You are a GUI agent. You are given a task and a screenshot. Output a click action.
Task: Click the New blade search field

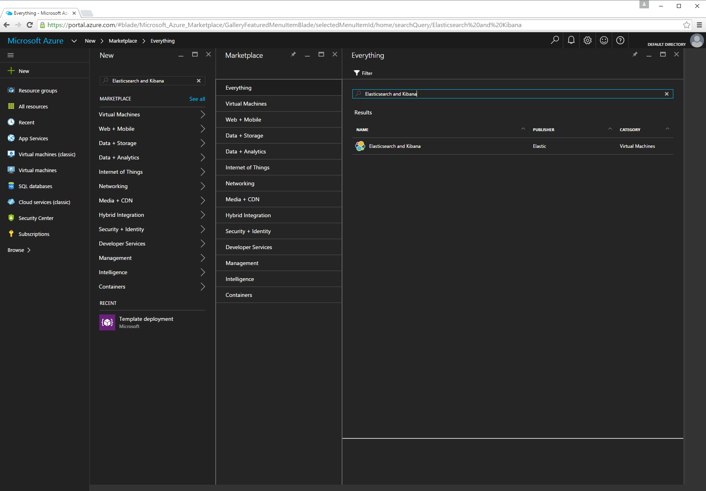[152, 81]
